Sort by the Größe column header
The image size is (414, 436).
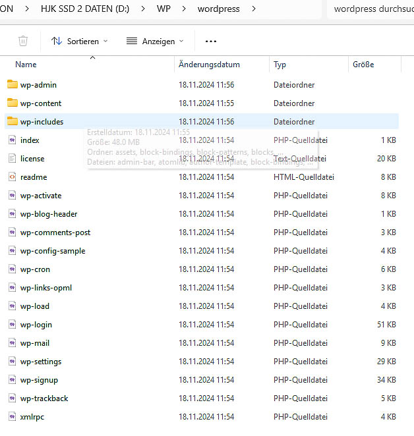pyautogui.click(x=363, y=65)
